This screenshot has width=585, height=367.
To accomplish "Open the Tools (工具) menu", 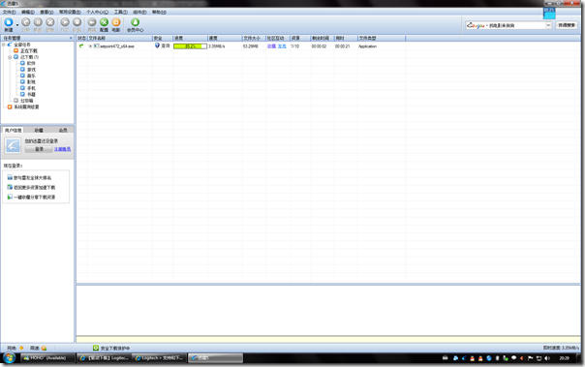I will (120, 12).
